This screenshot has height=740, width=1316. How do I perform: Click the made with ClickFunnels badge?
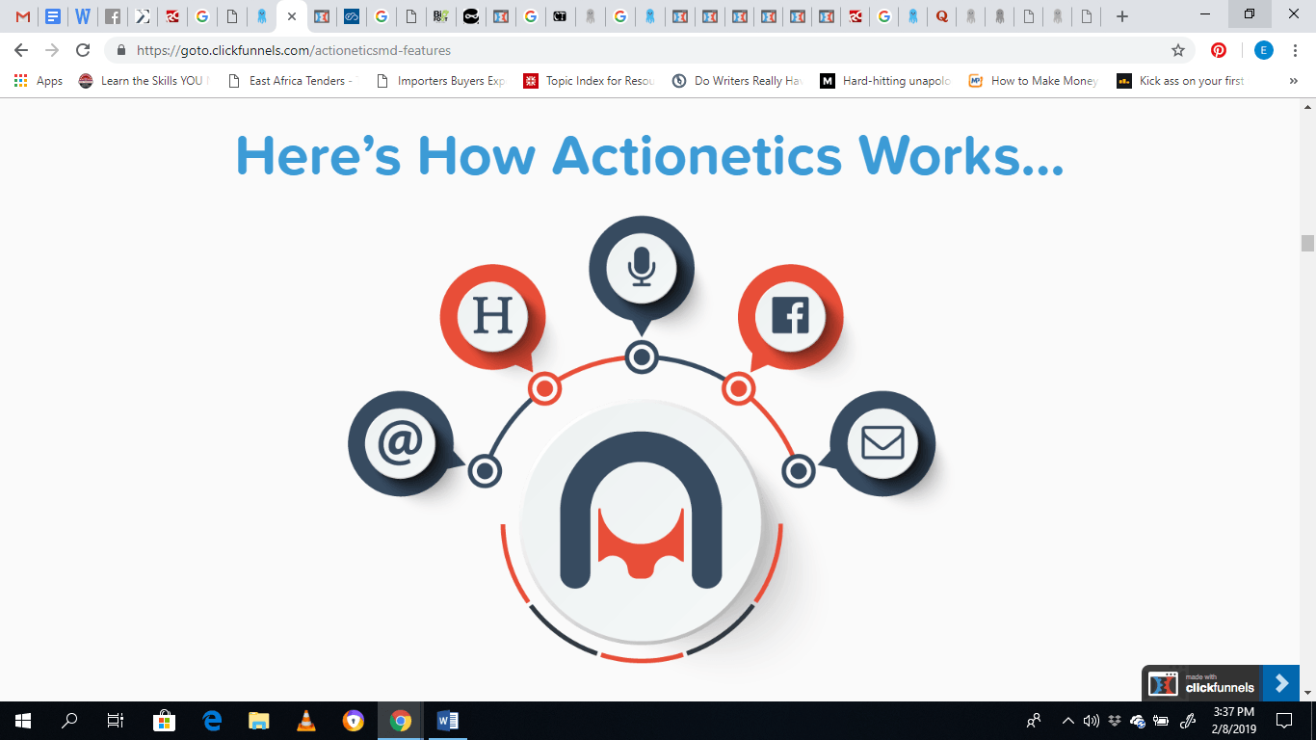(1202, 683)
